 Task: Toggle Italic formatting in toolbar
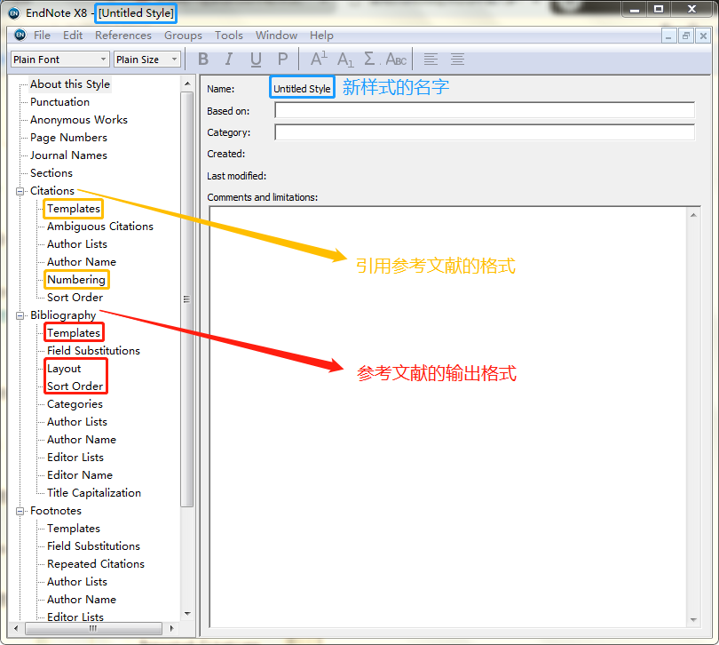pos(228,60)
